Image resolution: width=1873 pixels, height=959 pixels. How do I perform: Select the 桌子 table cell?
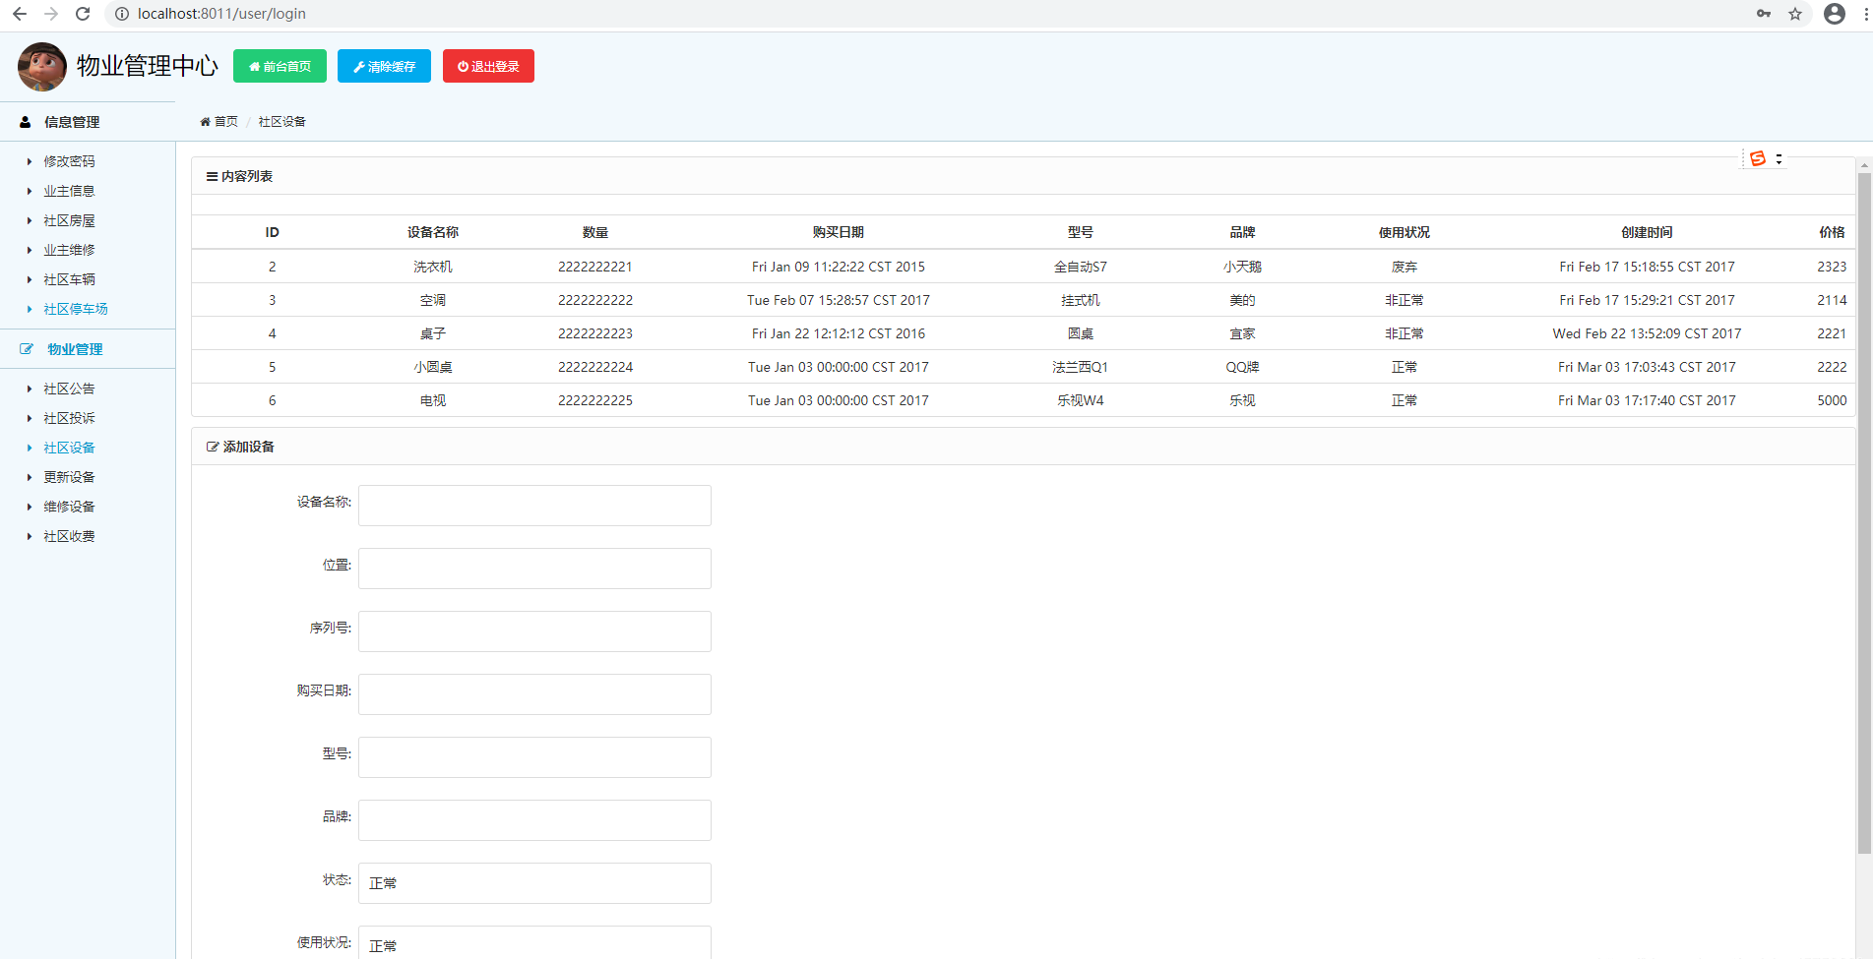click(x=433, y=333)
